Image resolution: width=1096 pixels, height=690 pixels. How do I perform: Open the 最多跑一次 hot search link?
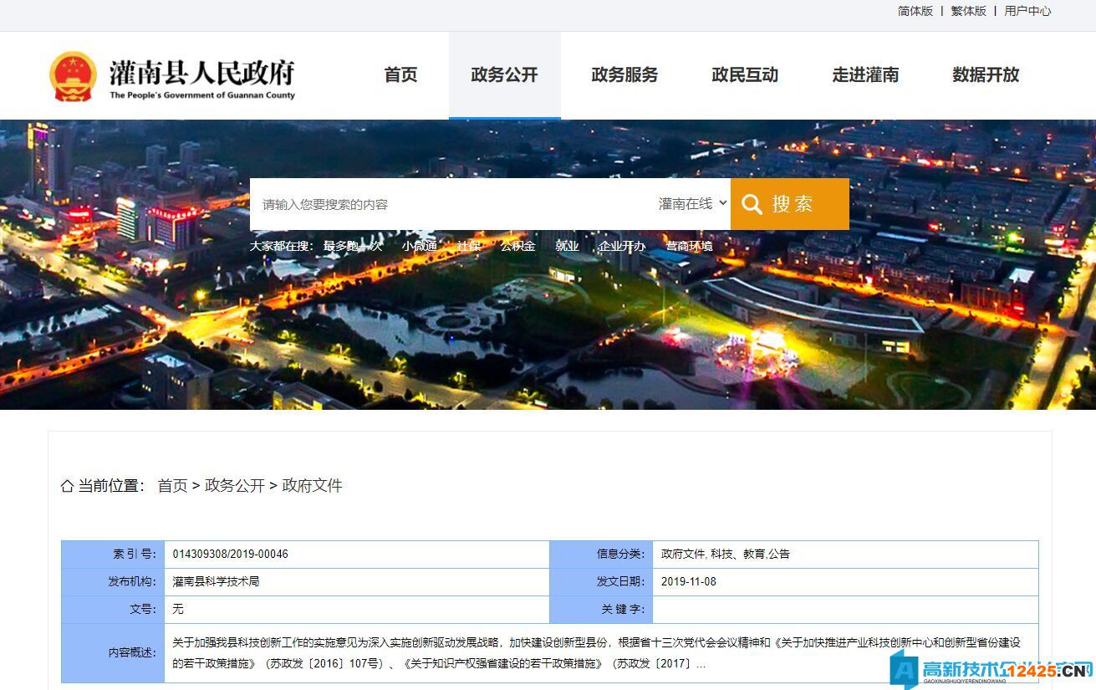click(x=350, y=246)
